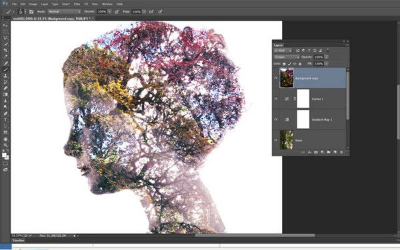Hide the Gradient Map 1 layer

click(x=276, y=120)
